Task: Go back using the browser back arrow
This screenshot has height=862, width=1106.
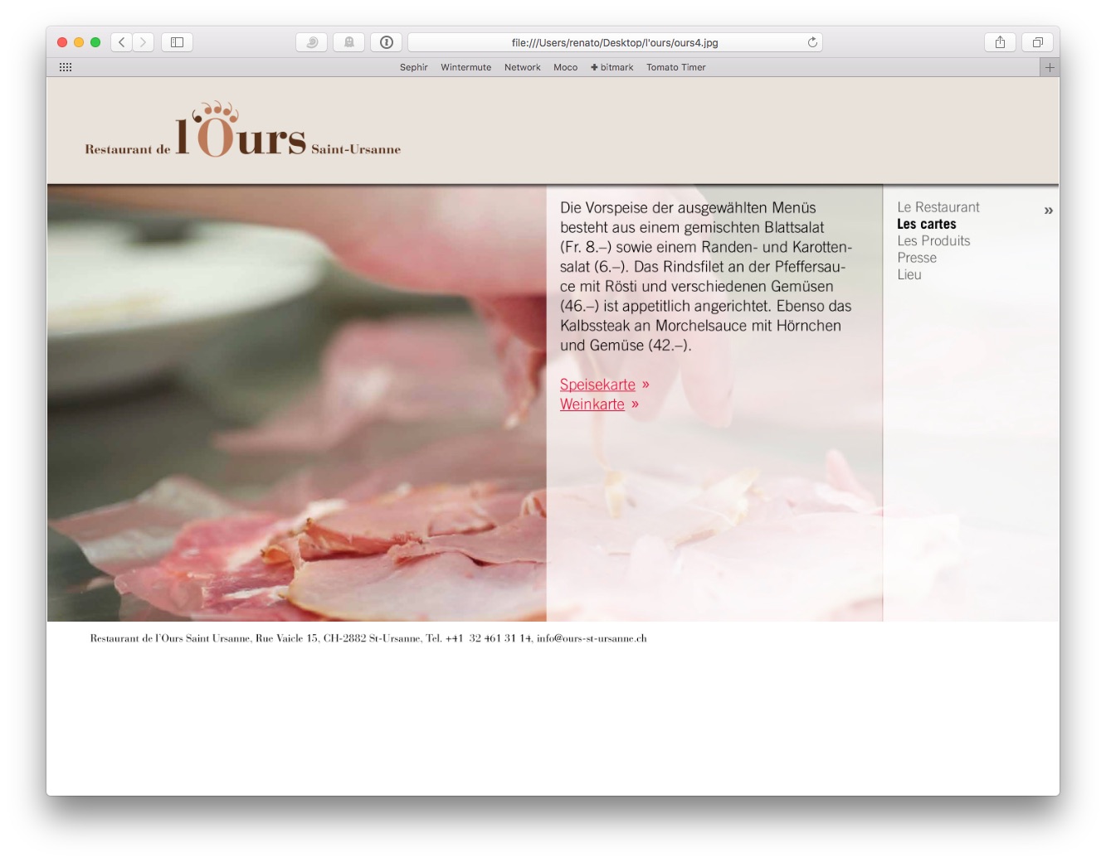Action: pyautogui.click(x=122, y=42)
